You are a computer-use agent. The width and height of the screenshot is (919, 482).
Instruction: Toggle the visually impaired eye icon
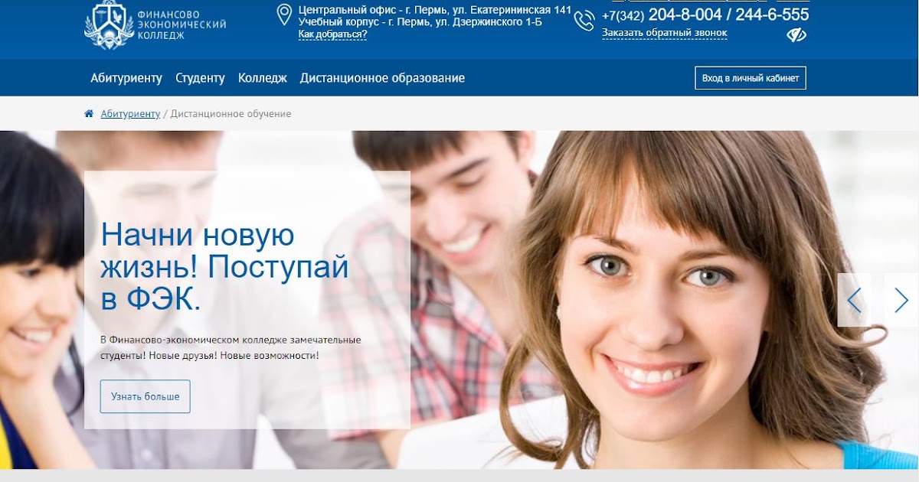(x=796, y=35)
